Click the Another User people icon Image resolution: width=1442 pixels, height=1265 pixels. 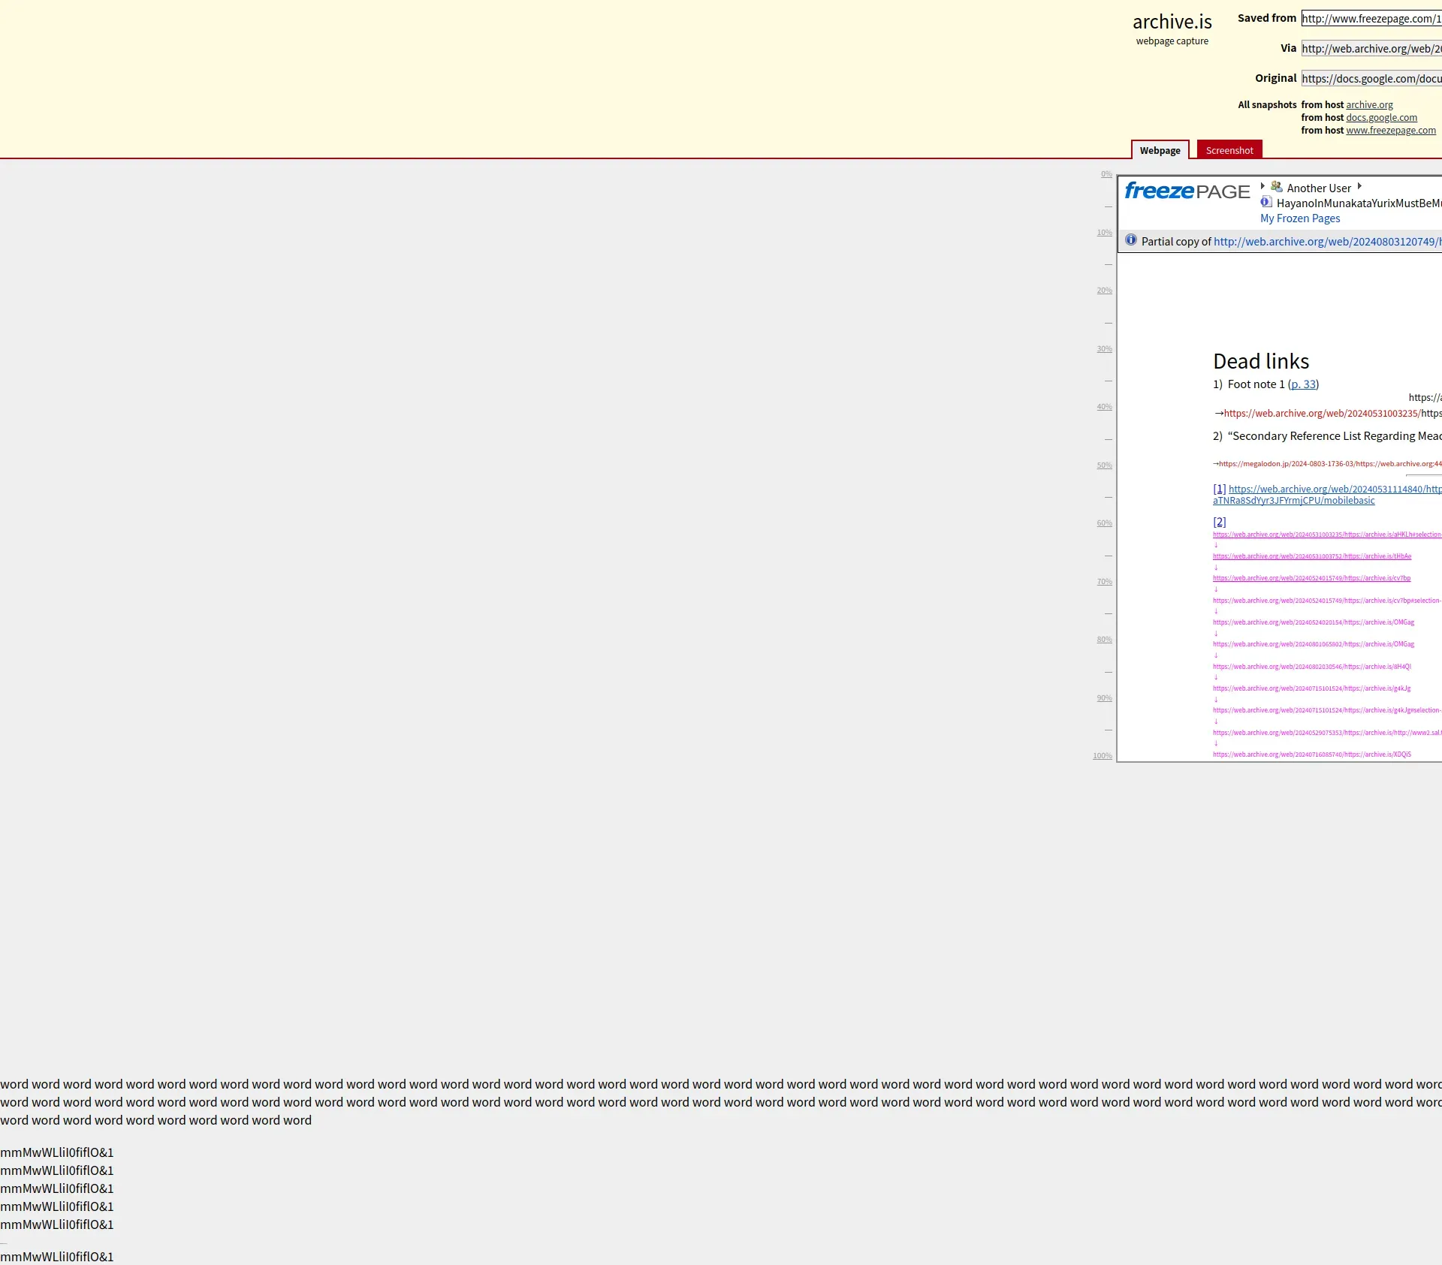[x=1276, y=187]
